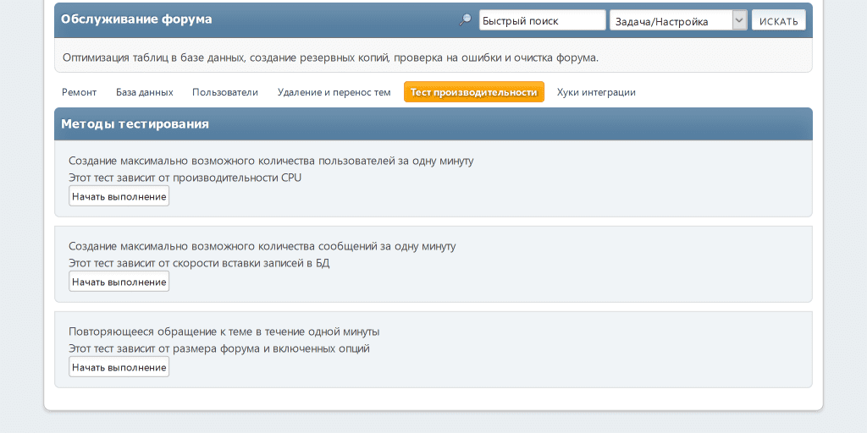Start the user creation CPU test
867x433 pixels.
pyautogui.click(x=119, y=196)
